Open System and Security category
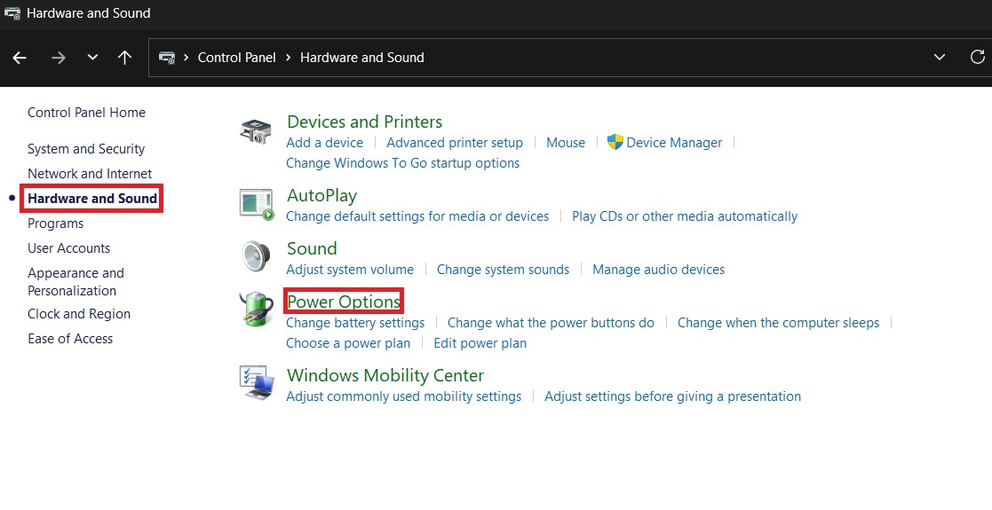The width and height of the screenshot is (992, 510). (x=86, y=149)
